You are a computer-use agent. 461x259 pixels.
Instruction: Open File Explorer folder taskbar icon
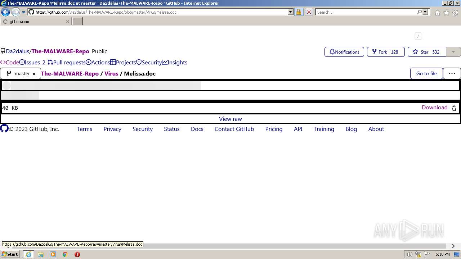41,254
